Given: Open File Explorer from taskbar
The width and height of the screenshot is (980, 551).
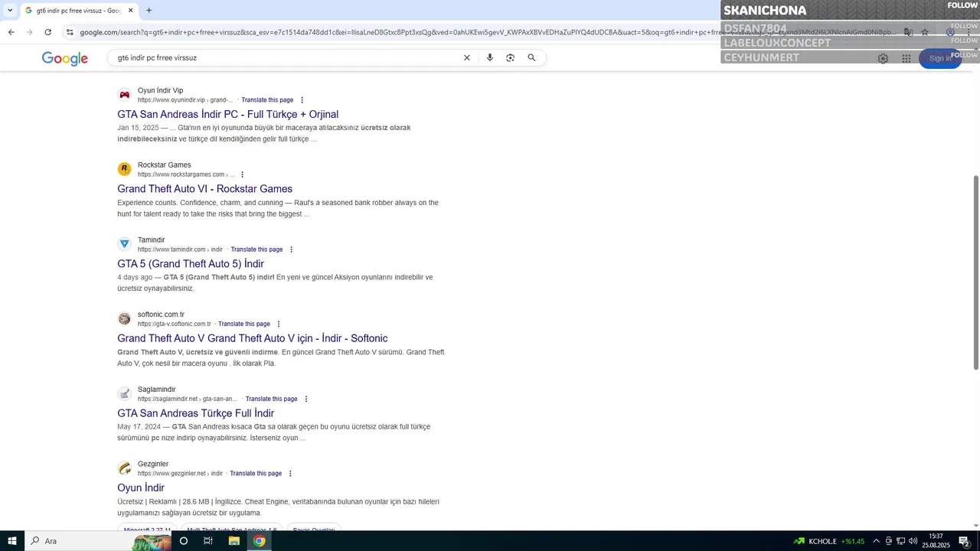Looking at the screenshot, I should pyautogui.click(x=234, y=541).
